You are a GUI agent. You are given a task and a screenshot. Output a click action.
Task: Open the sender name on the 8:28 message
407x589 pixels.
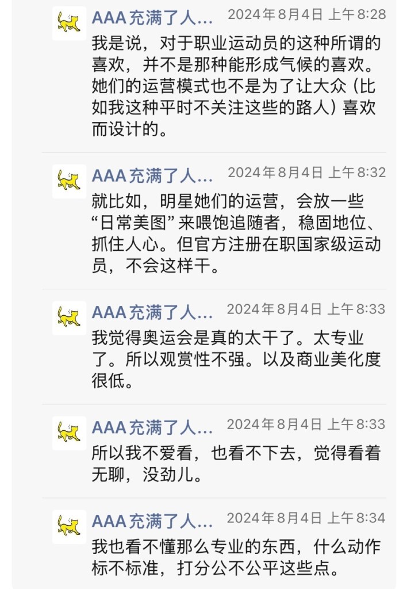pyautogui.click(x=152, y=17)
